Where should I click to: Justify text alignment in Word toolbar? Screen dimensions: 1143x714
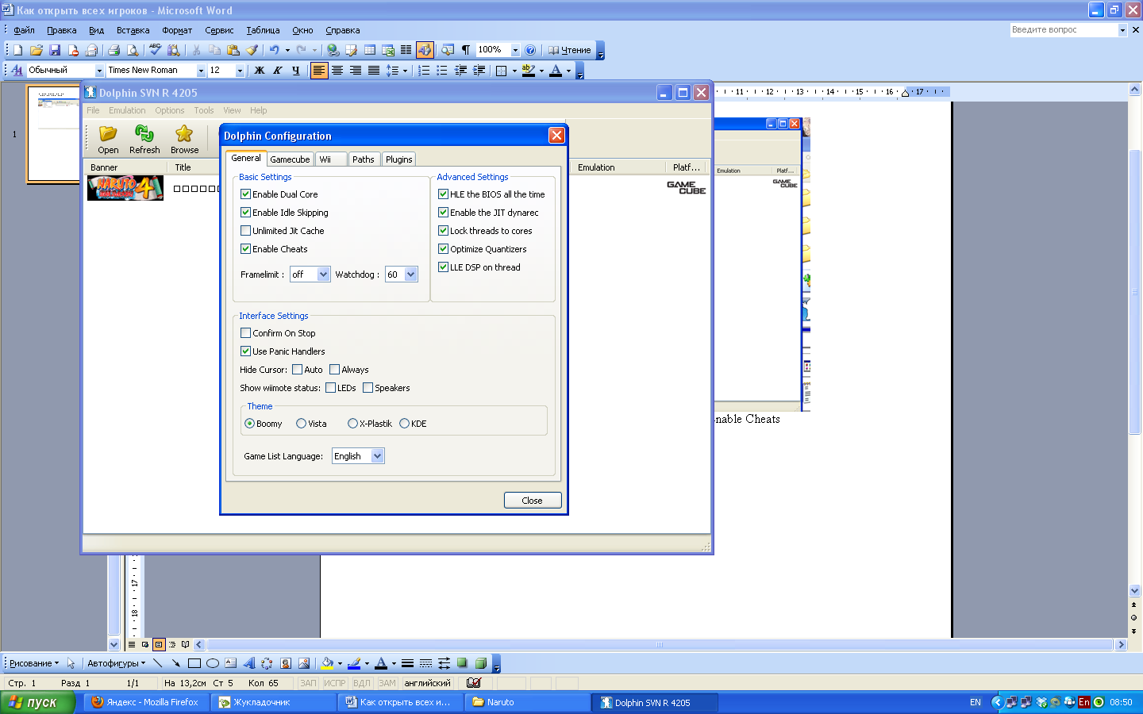pyautogui.click(x=373, y=71)
